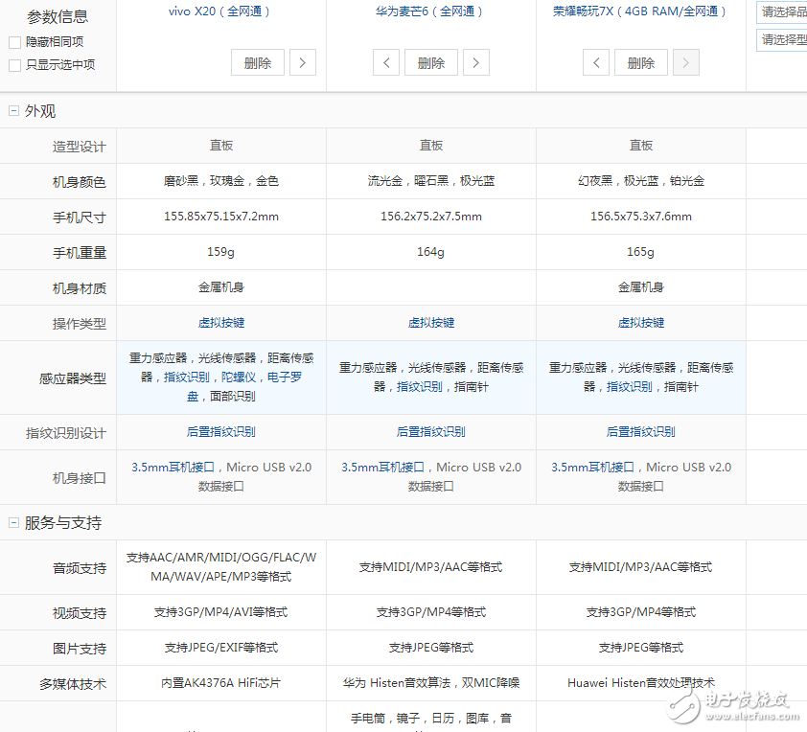This screenshot has height=732, width=807.
Task: Click 删除 under vivo X20
Action: tap(257, 61)
